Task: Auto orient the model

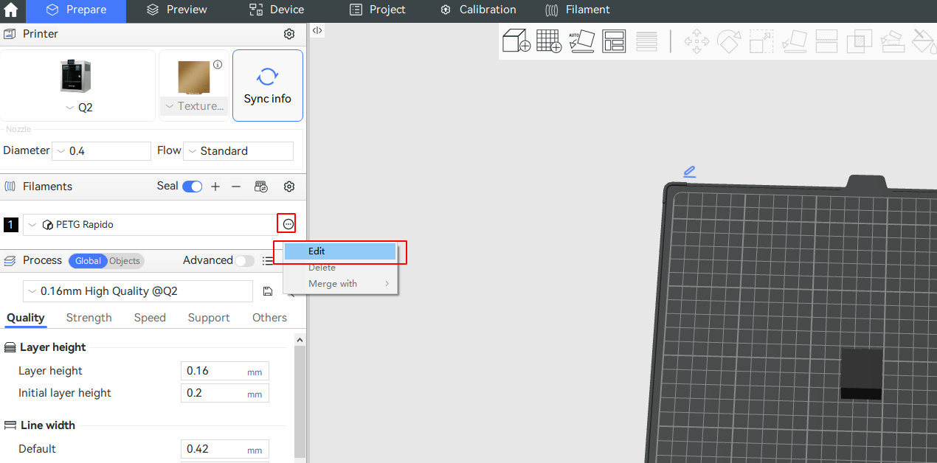Action: 581,41
